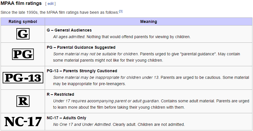This screenshot has height=131, width=253.
Task: Click the G rating symbol image
Action: (x=23, y=34)
